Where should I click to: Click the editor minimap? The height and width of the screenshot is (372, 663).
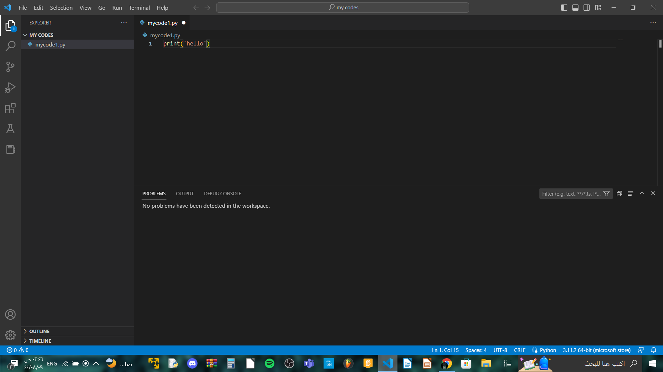(621, 40)
